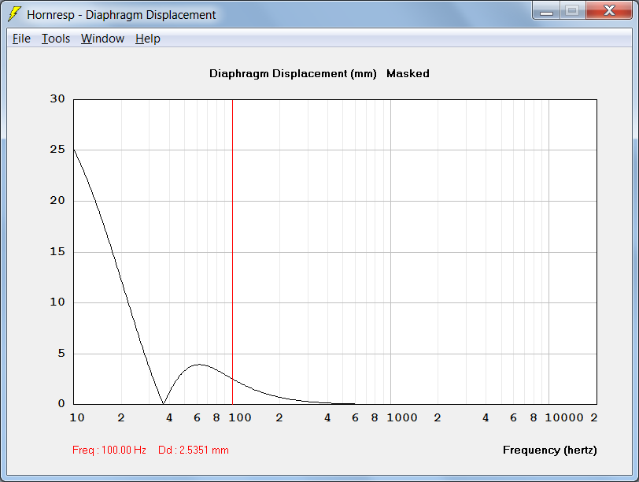Viewport: 639px width, 482px height.
Task: Open the Window menu
Action: click(x=102, y=39)
